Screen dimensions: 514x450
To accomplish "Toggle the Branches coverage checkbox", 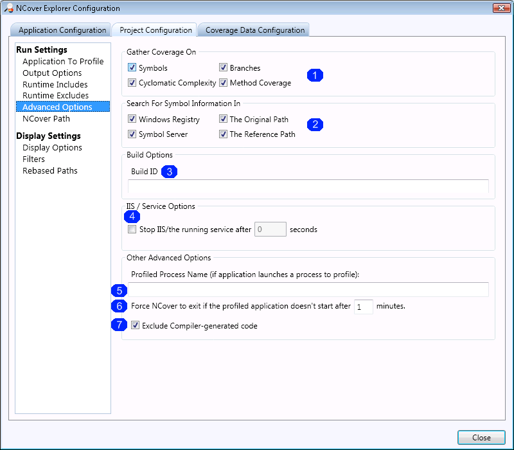I will click(223, 67).
